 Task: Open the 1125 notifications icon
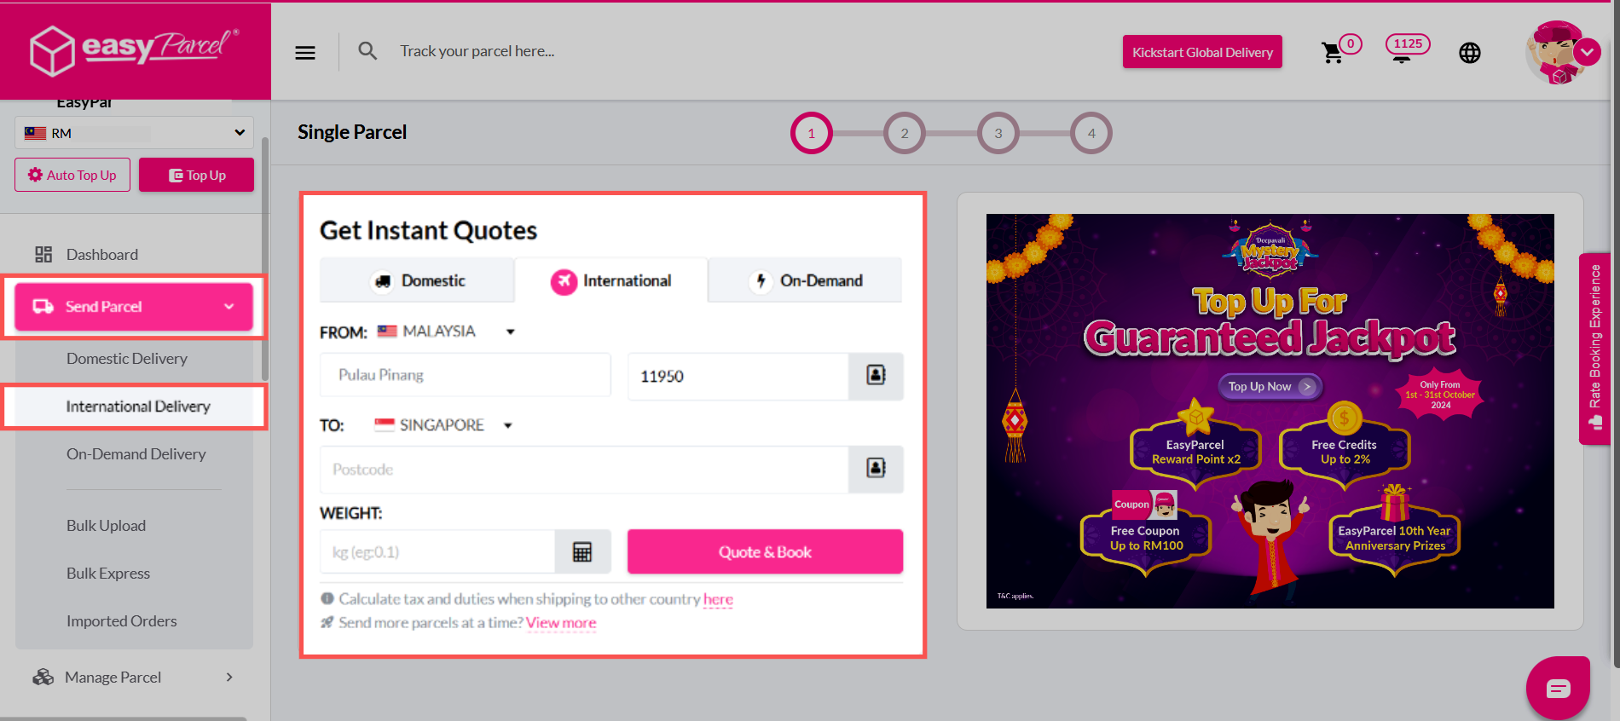tap(1408, 48)
